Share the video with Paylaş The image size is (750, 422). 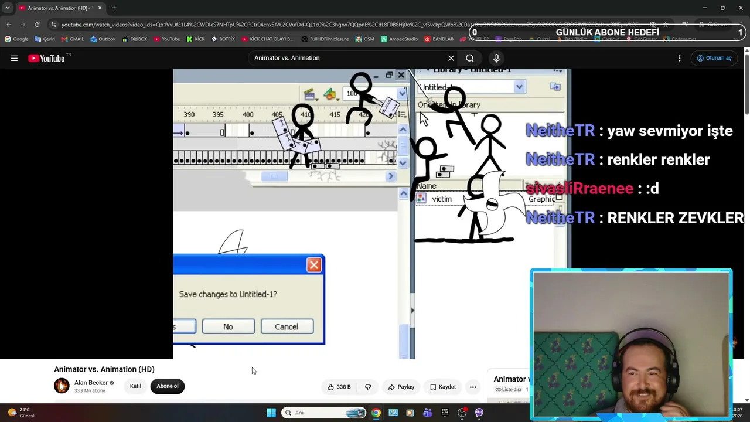401,387
